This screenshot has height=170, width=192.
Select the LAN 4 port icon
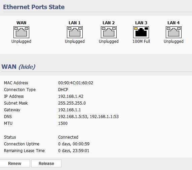pos(174,32)
